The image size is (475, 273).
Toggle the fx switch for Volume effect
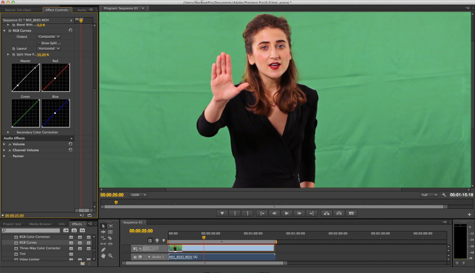[x=9, y=144]
